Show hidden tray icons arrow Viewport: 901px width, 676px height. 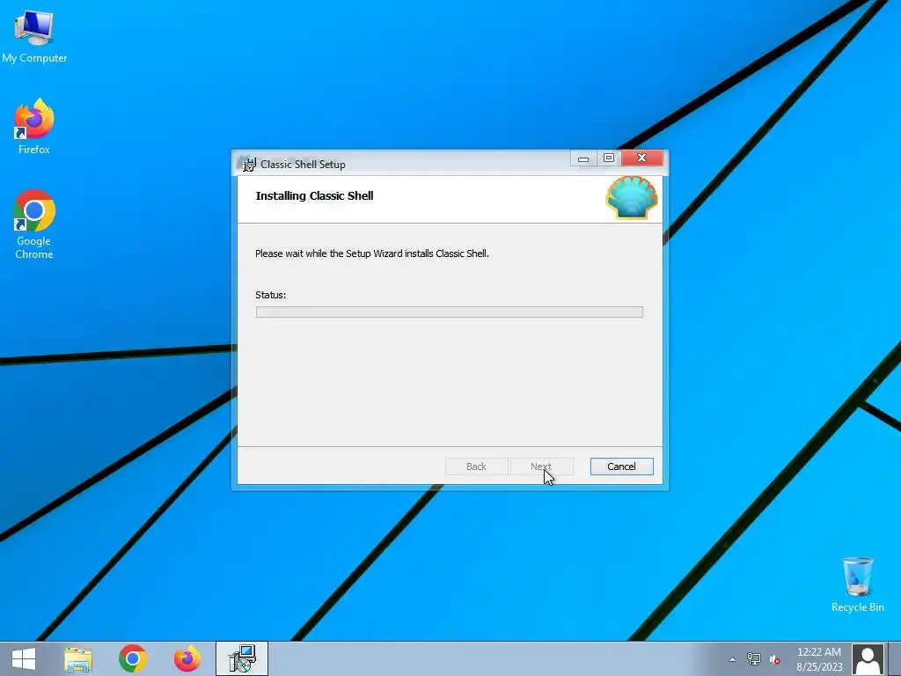[733, 659]
